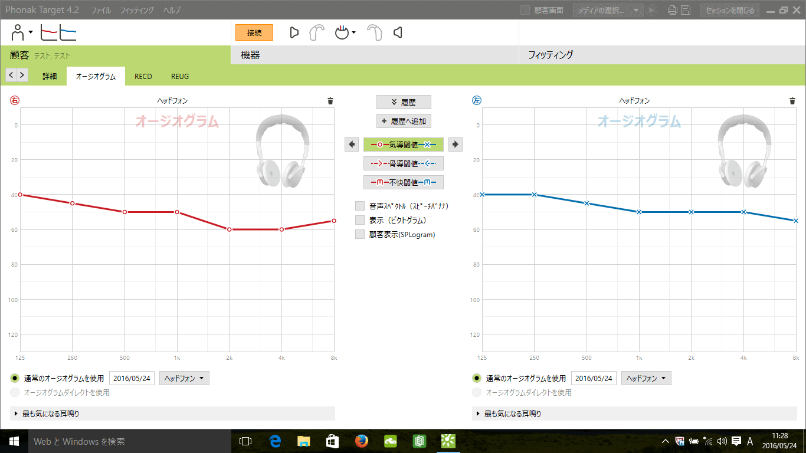The height and width of the screenshot is (453, 806).
Task: Copy audiogram to left with right arrow
Action: pos(456,144)
